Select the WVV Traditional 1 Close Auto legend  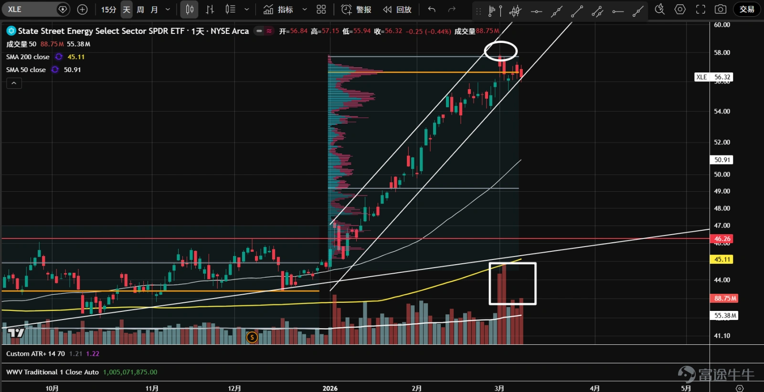[53, 372]
